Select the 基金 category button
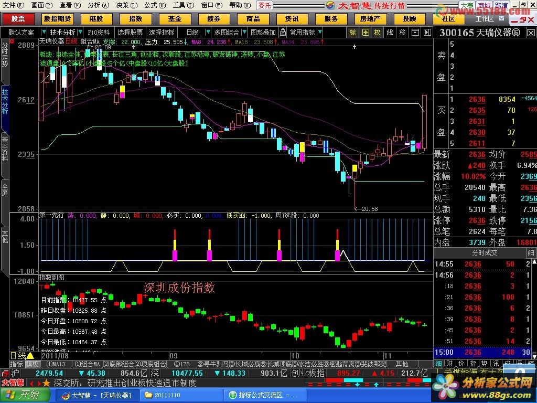This screenshot has width=537, height=403. 175,19
